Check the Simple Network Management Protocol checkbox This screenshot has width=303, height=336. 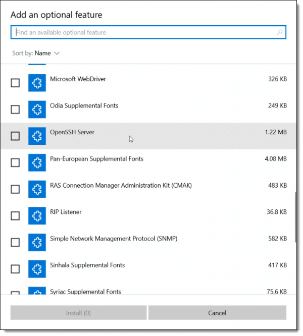[15, 242]
